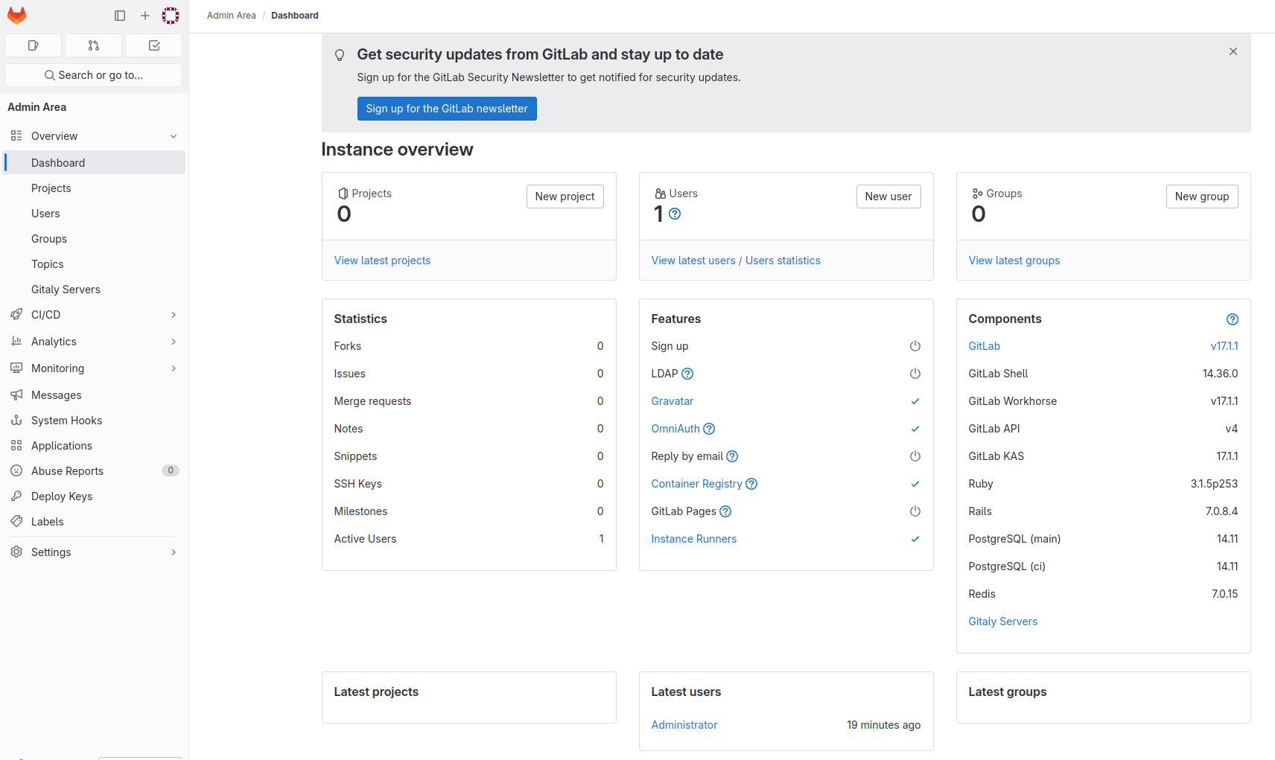Click the GitLab Pages power status icon
The width and height of the screenshot is (1275, 760).
[915, 511]
